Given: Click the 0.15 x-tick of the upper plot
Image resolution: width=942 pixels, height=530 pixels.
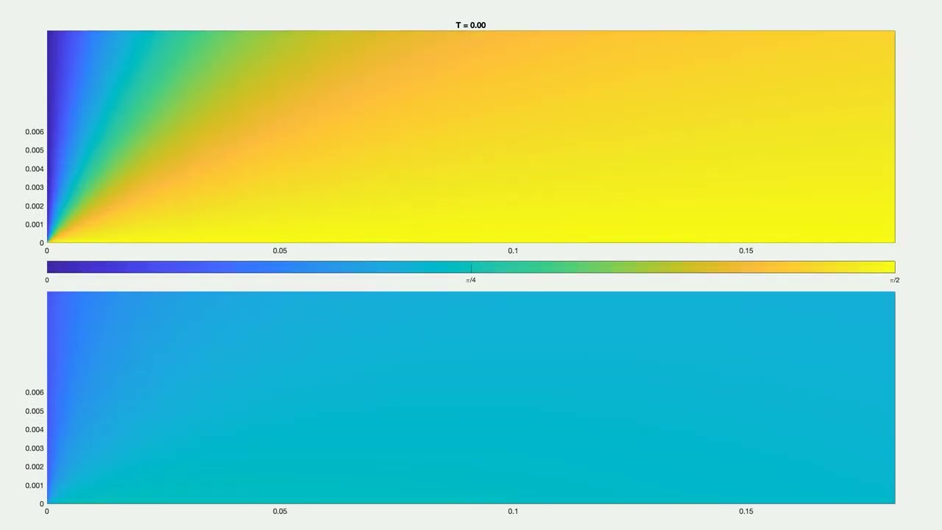Looking at the screenshot, I should (746, 251).
